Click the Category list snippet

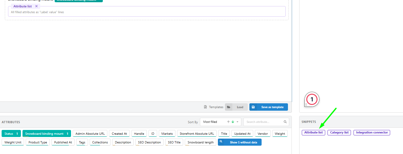tap(339, 133)
